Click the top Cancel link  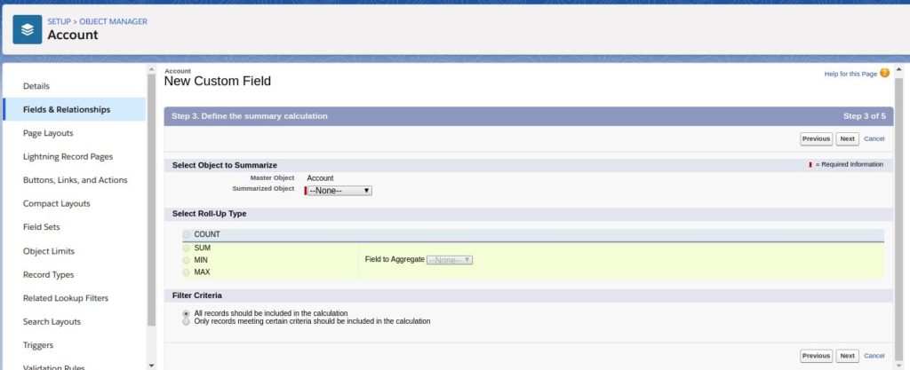(x=874, y=139)
